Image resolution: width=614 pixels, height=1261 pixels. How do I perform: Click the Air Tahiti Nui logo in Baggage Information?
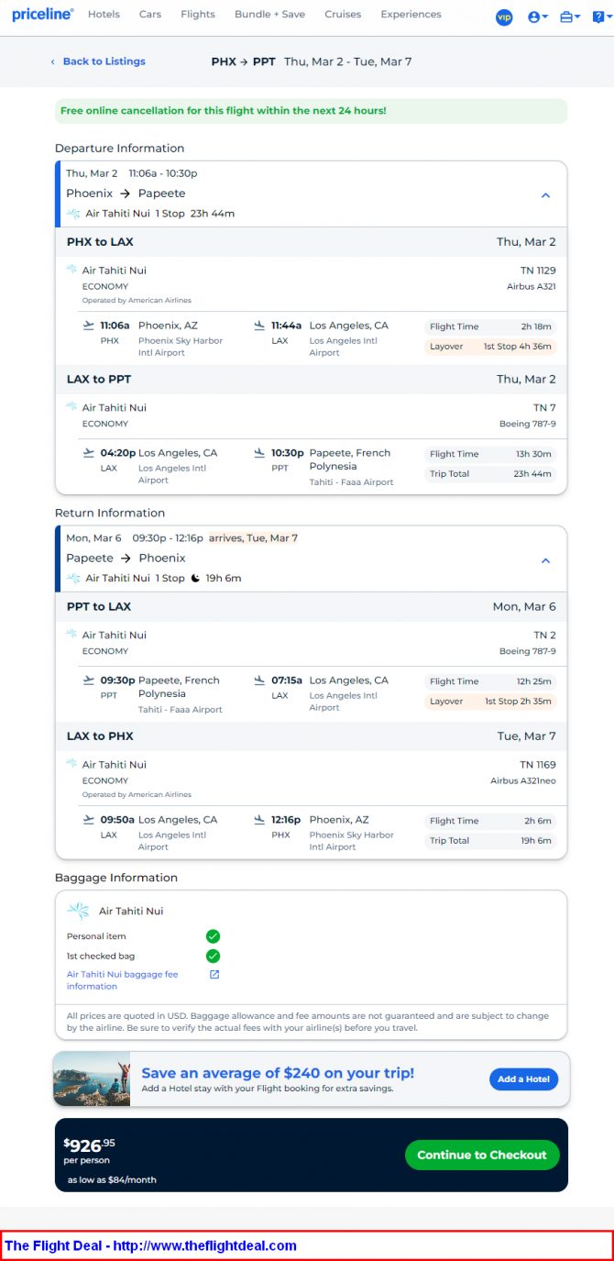tap(78, 911)
